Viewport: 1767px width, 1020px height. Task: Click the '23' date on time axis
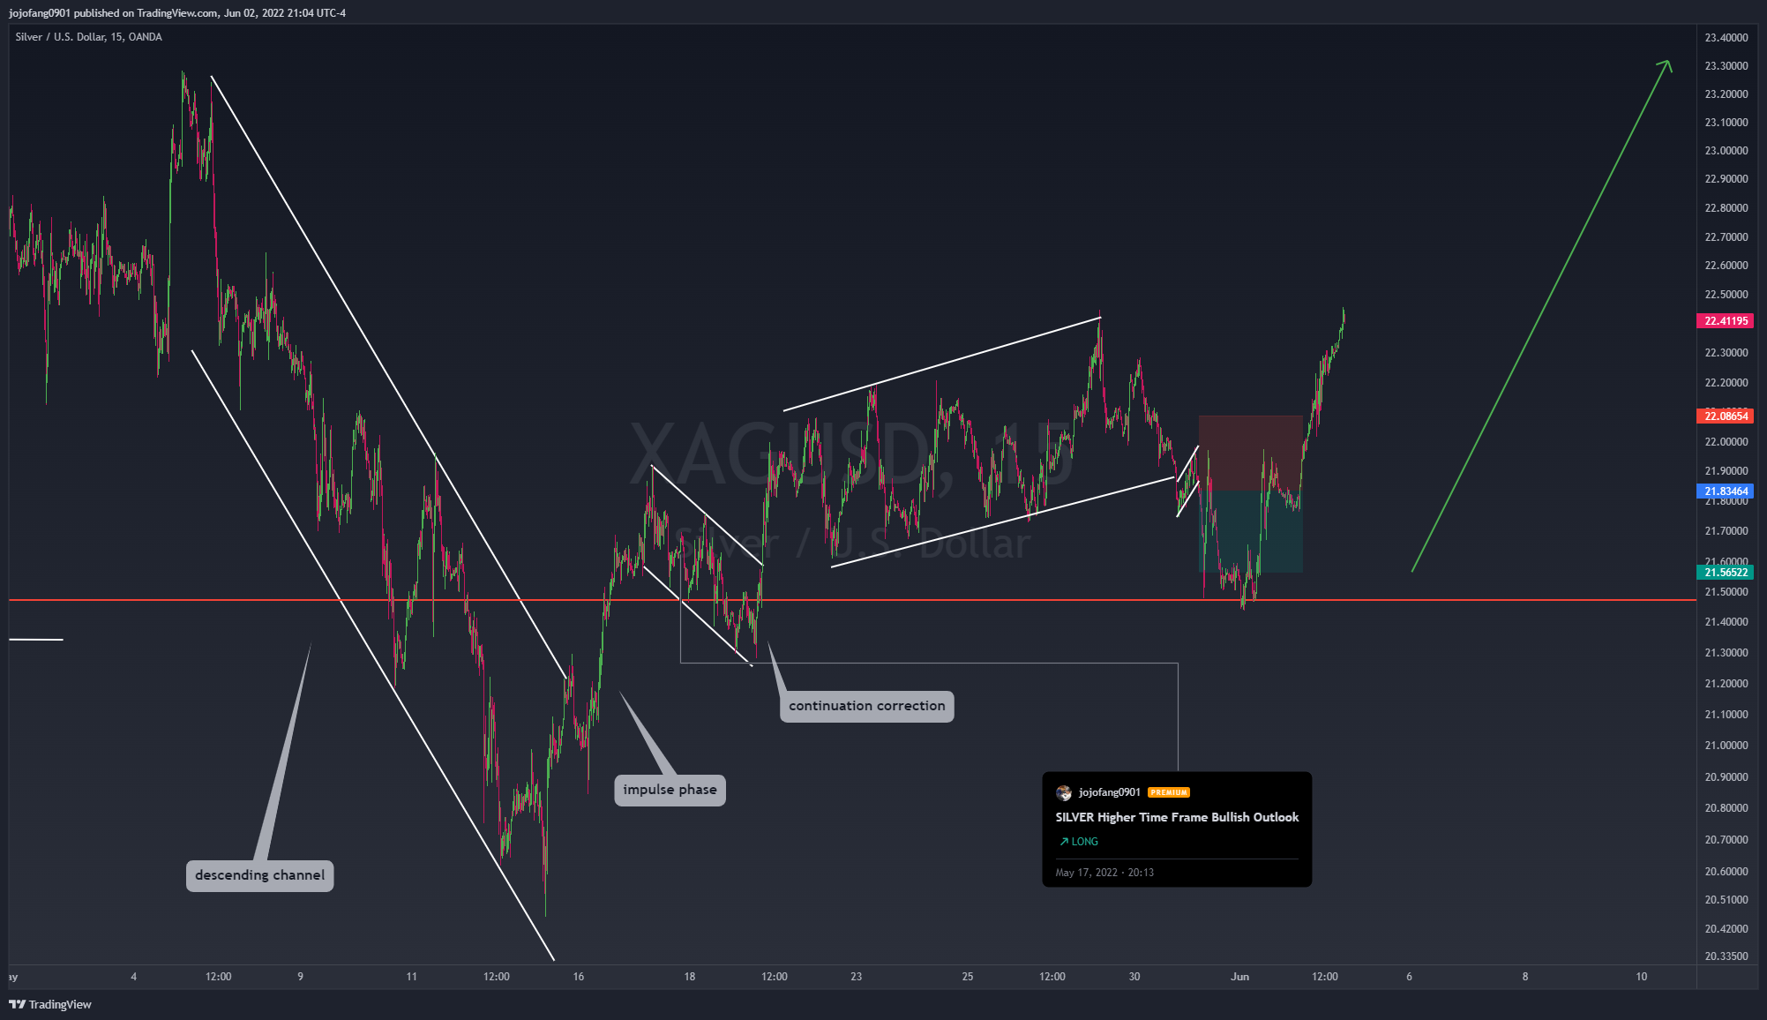857,977
